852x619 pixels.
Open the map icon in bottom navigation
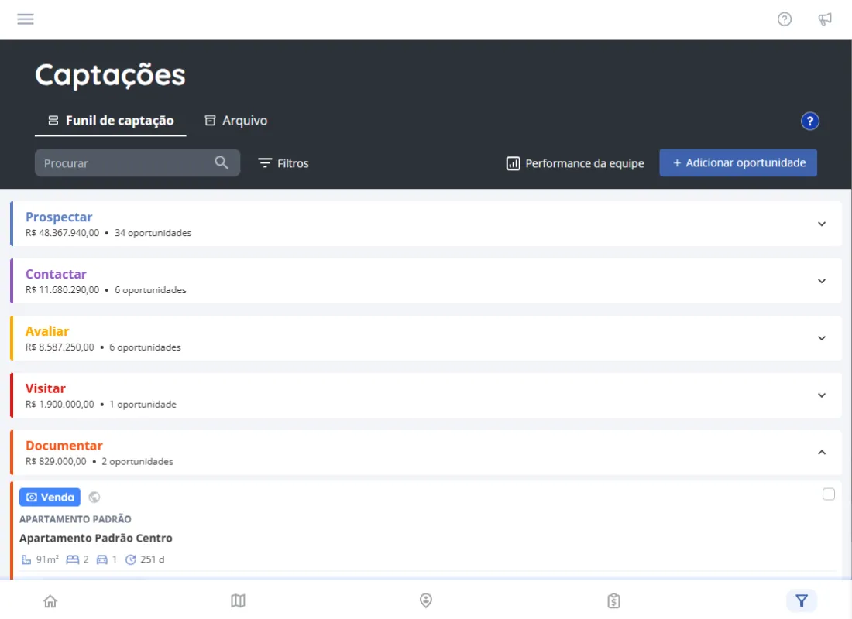pos(238,600)
